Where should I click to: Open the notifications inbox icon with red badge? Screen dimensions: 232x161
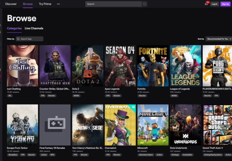tap(206, 4)
